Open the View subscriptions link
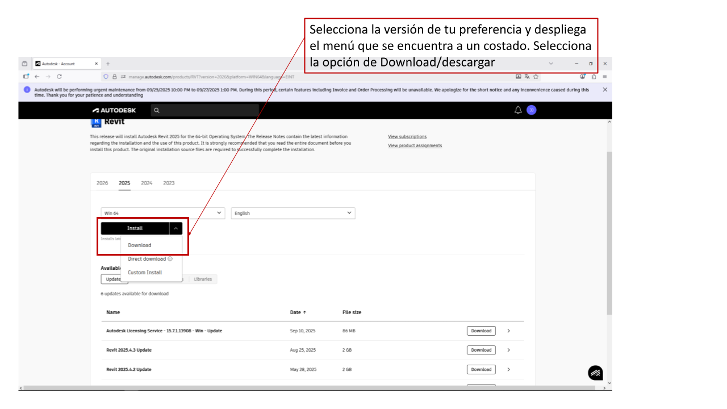Screen dimensions: 727x409 click(x=407, y=136)
